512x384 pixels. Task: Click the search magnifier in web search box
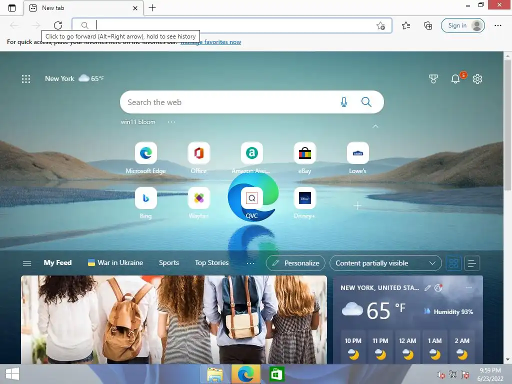pos(366,102)
